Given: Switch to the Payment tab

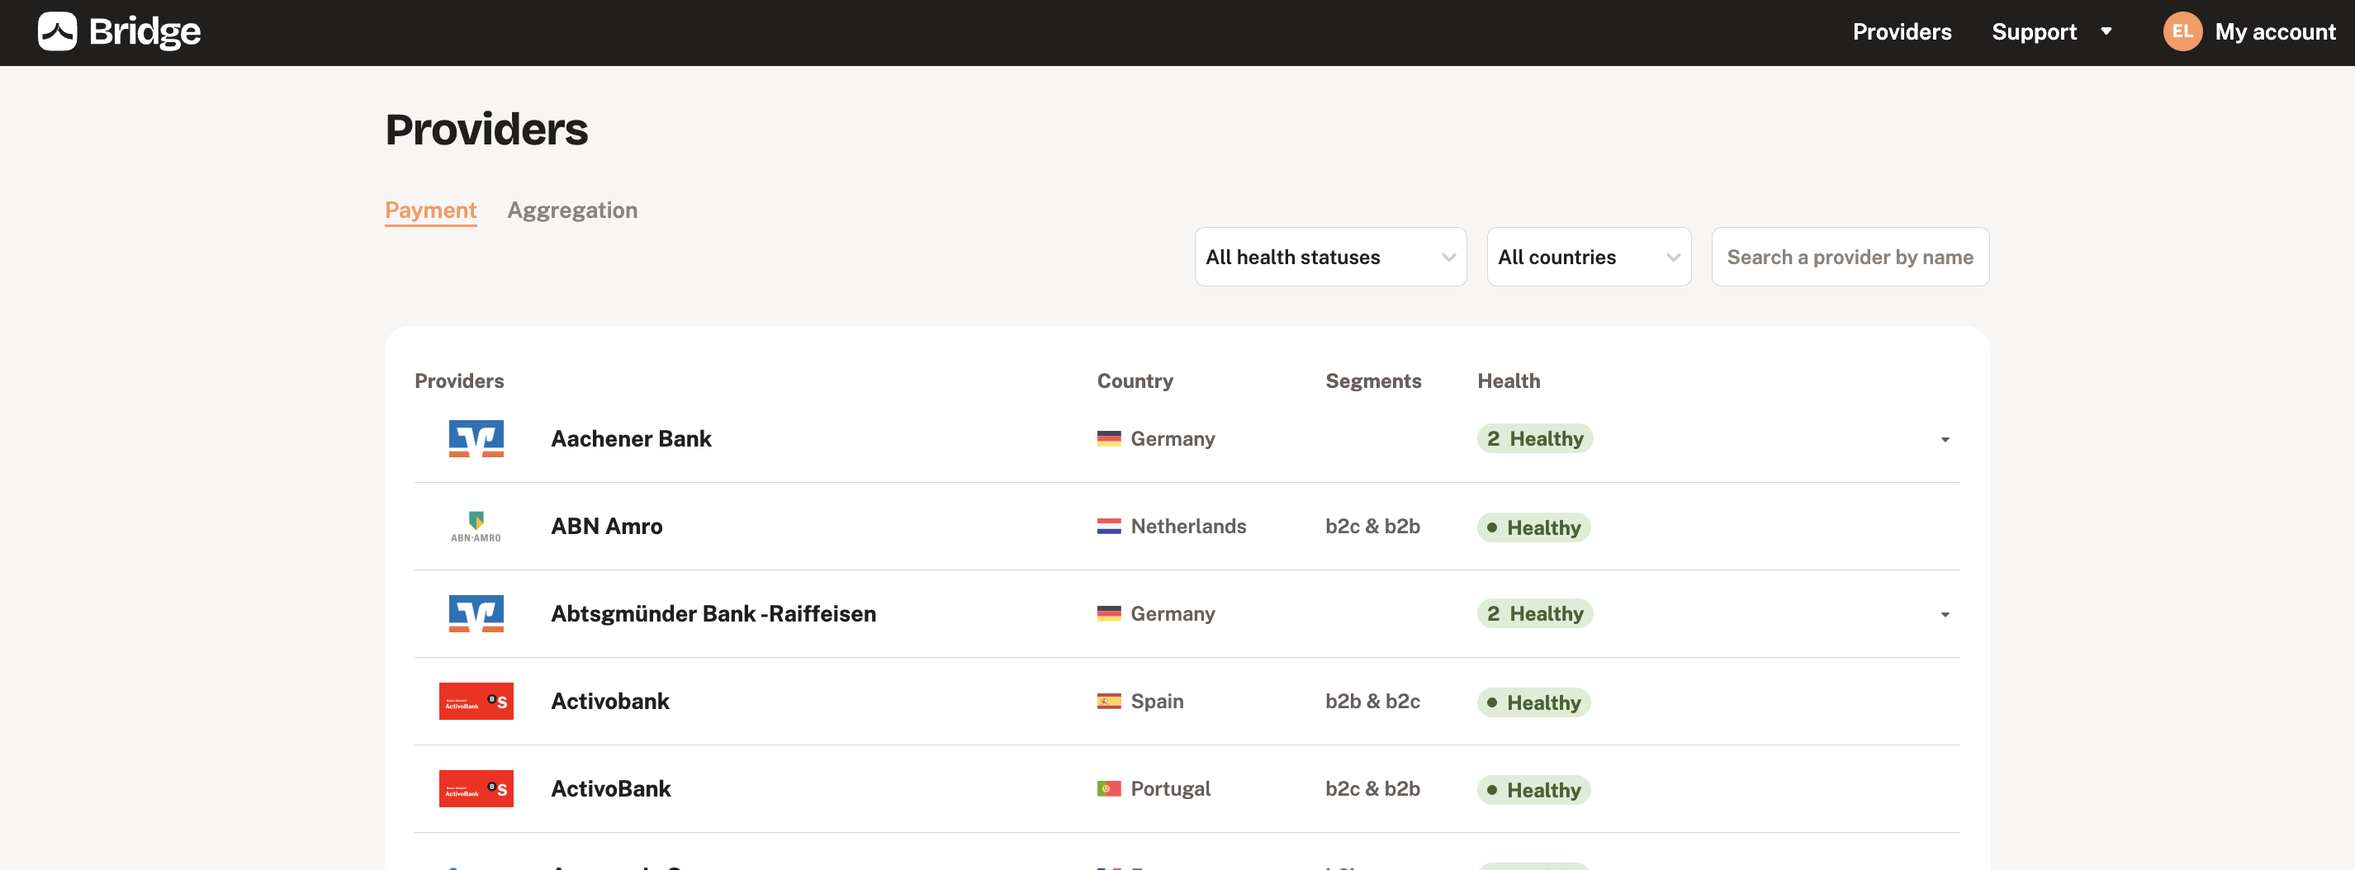Looking at the screenshot, I should (x=430, y=210).
